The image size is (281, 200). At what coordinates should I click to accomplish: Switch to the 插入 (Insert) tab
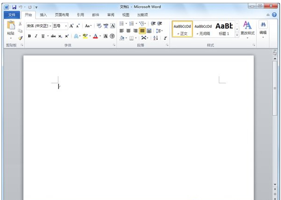(43, 15)
